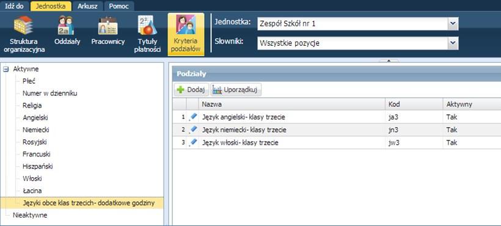
Task: Select Hiszpański tree item
Action: [x=38, y=166]
